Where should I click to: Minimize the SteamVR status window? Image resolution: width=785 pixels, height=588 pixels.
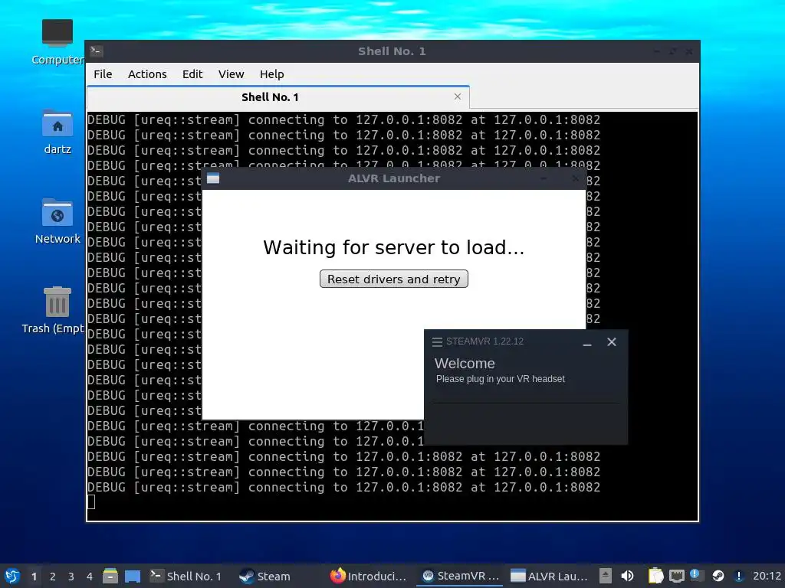(586, 342)
